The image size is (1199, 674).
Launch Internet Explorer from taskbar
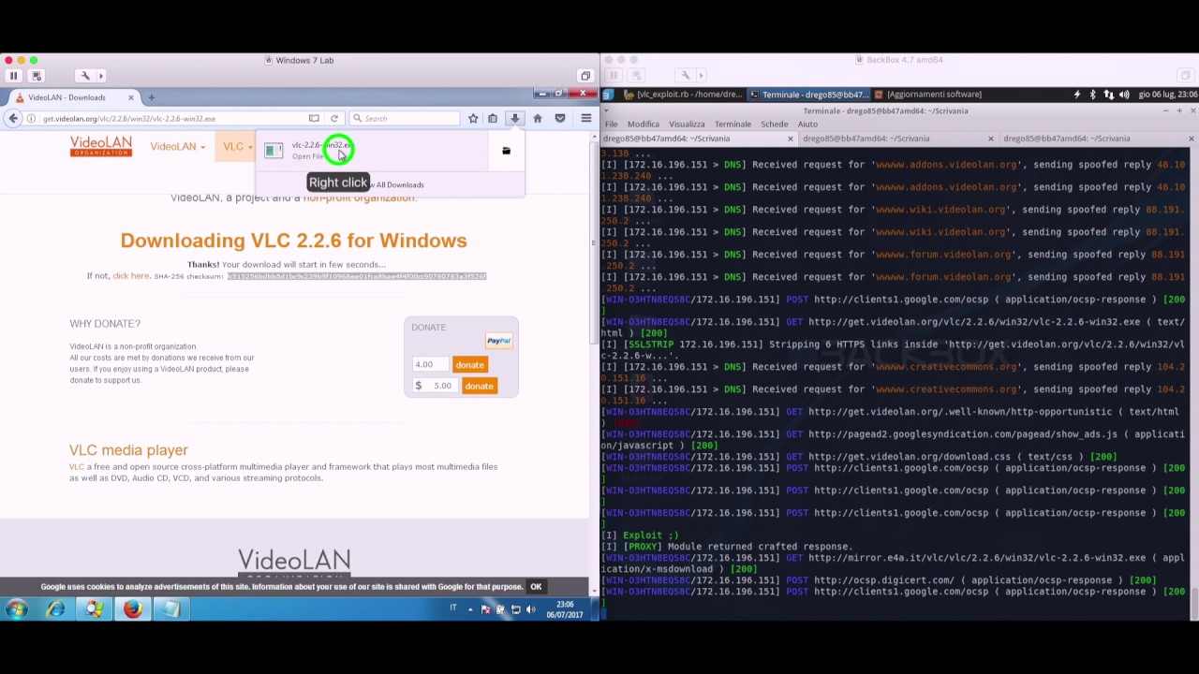pos(55,610)
